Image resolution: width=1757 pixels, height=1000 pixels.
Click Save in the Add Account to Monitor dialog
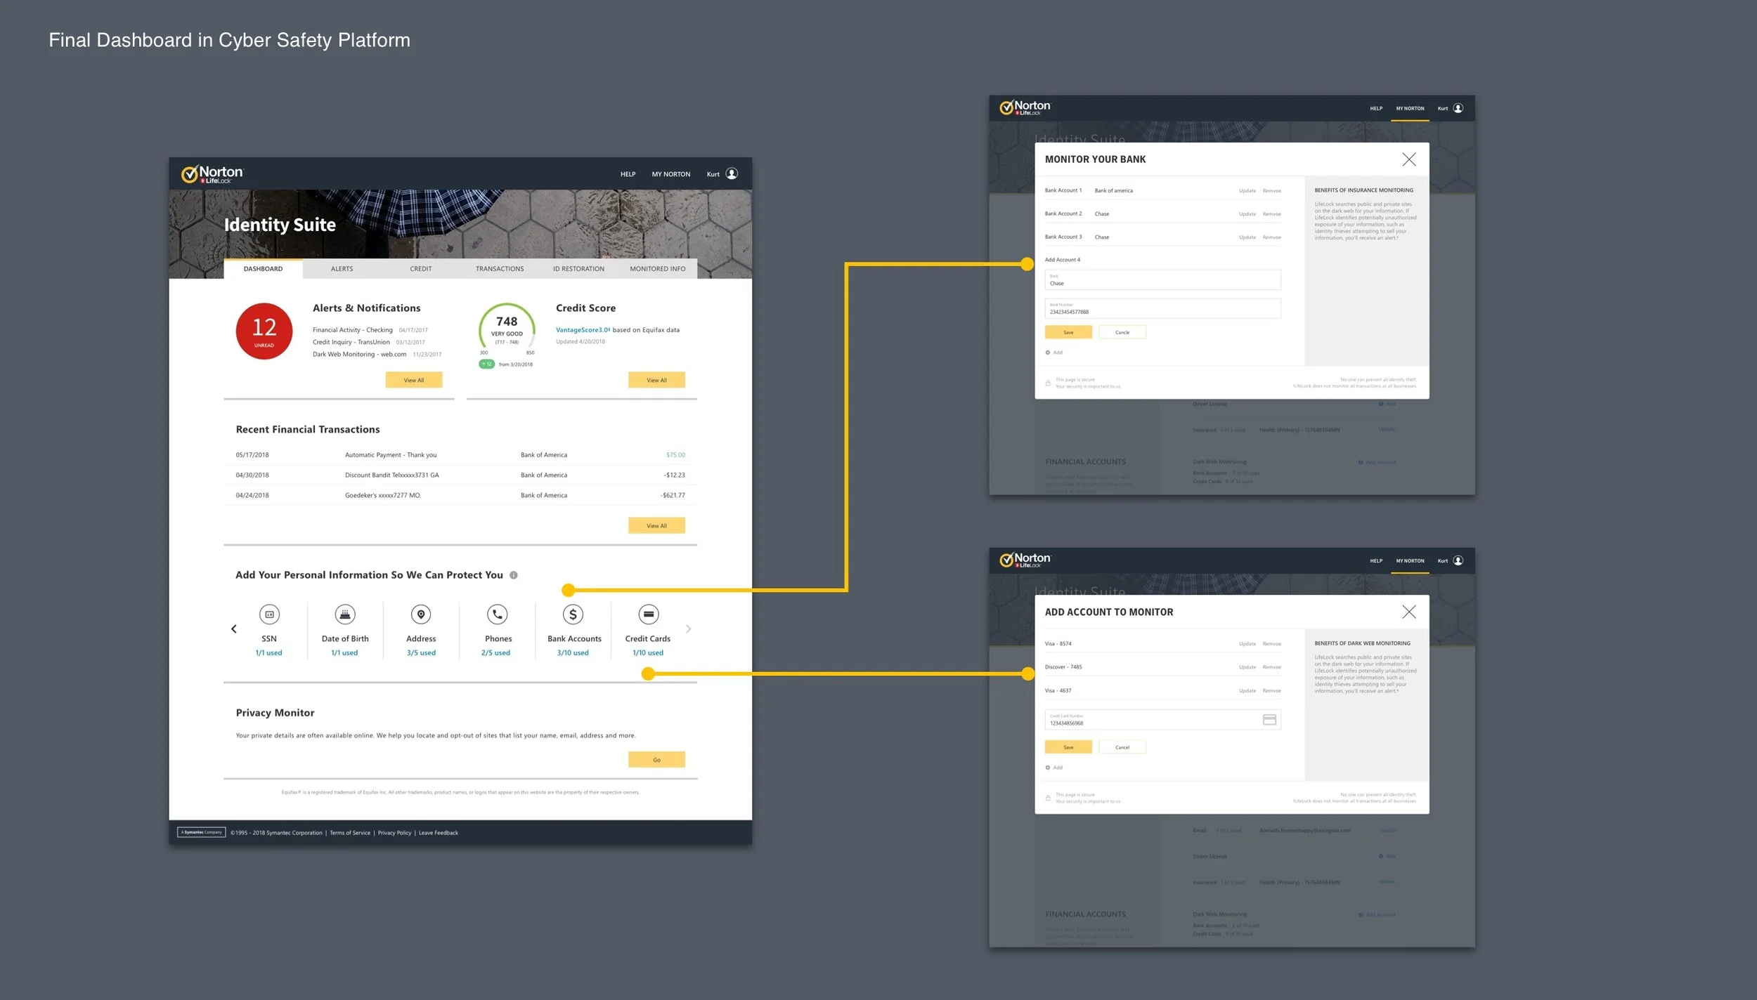[1068, 747]
